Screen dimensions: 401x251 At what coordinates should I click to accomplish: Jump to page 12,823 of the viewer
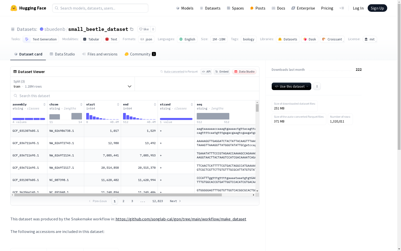pos(158,201)
